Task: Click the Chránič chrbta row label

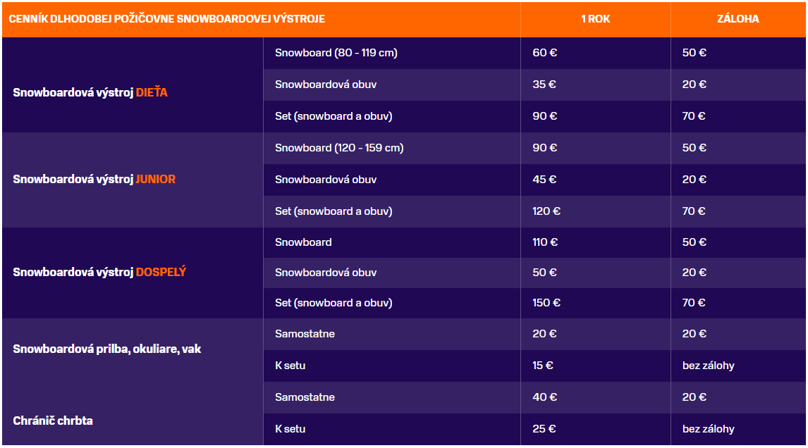Action: coord(53,421)
